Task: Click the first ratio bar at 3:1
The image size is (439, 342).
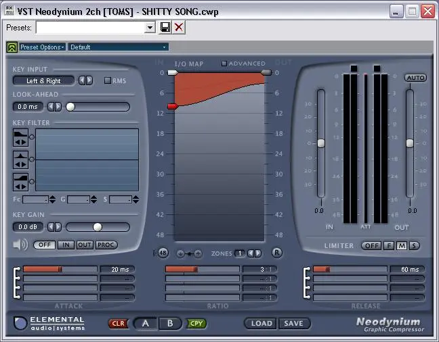Action: point(203,269)
